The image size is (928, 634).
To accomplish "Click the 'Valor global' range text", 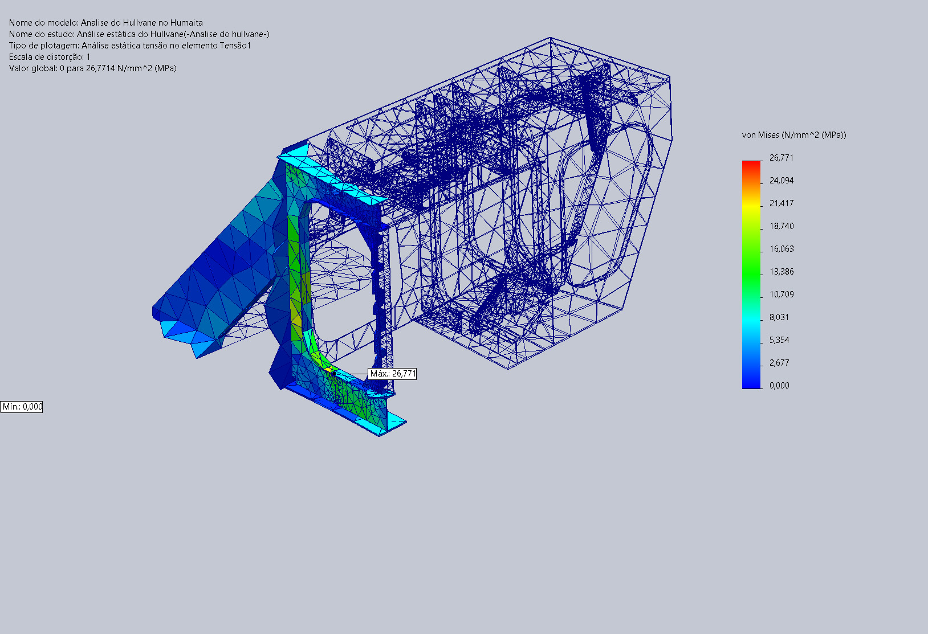I will [x=92, y=68].
